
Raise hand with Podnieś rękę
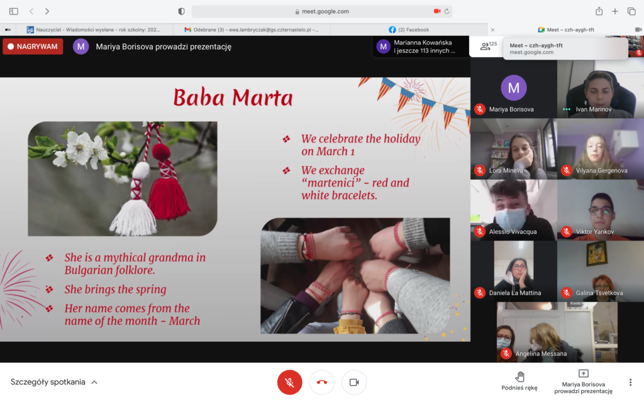pyautogui.click(x=519, y=381)
